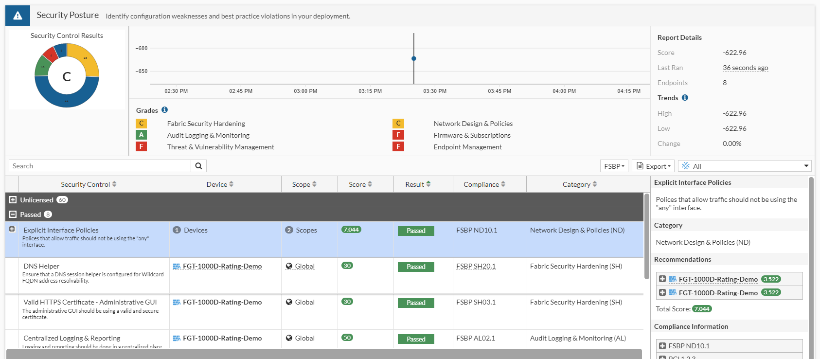820x359 pixels.
Task: Click the data point on the score timeline
Action: pos(414,58)
